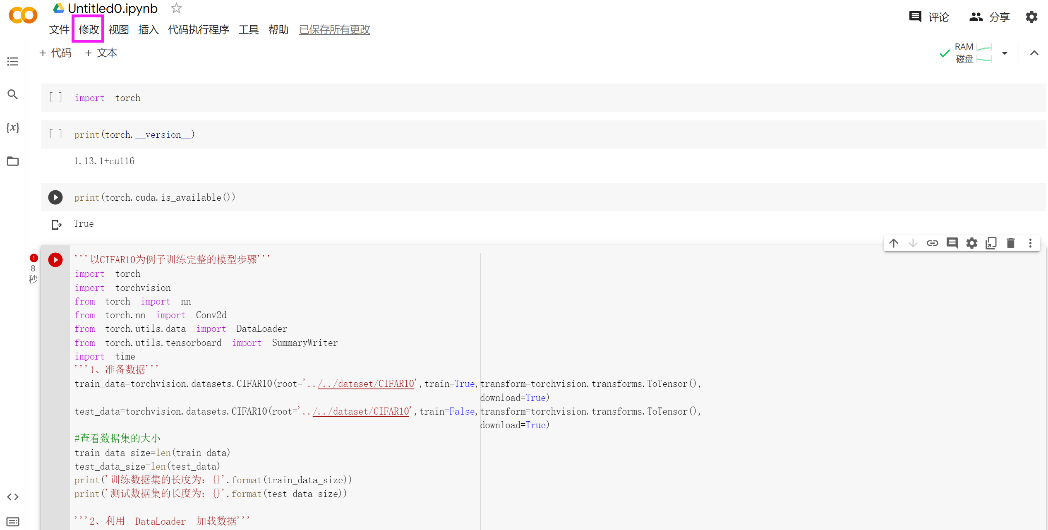
Task: Run the CIFAR10 training cell
Action: (55, 260)
